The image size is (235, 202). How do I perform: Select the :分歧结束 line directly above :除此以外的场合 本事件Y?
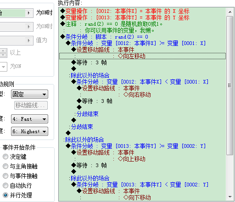coord(142,127)
